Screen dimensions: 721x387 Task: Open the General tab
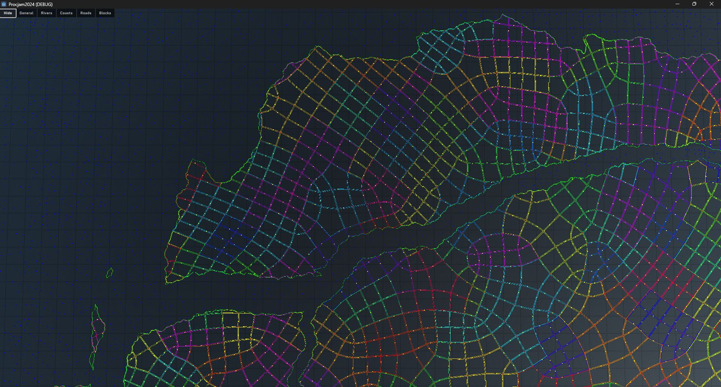pos(26,13)
